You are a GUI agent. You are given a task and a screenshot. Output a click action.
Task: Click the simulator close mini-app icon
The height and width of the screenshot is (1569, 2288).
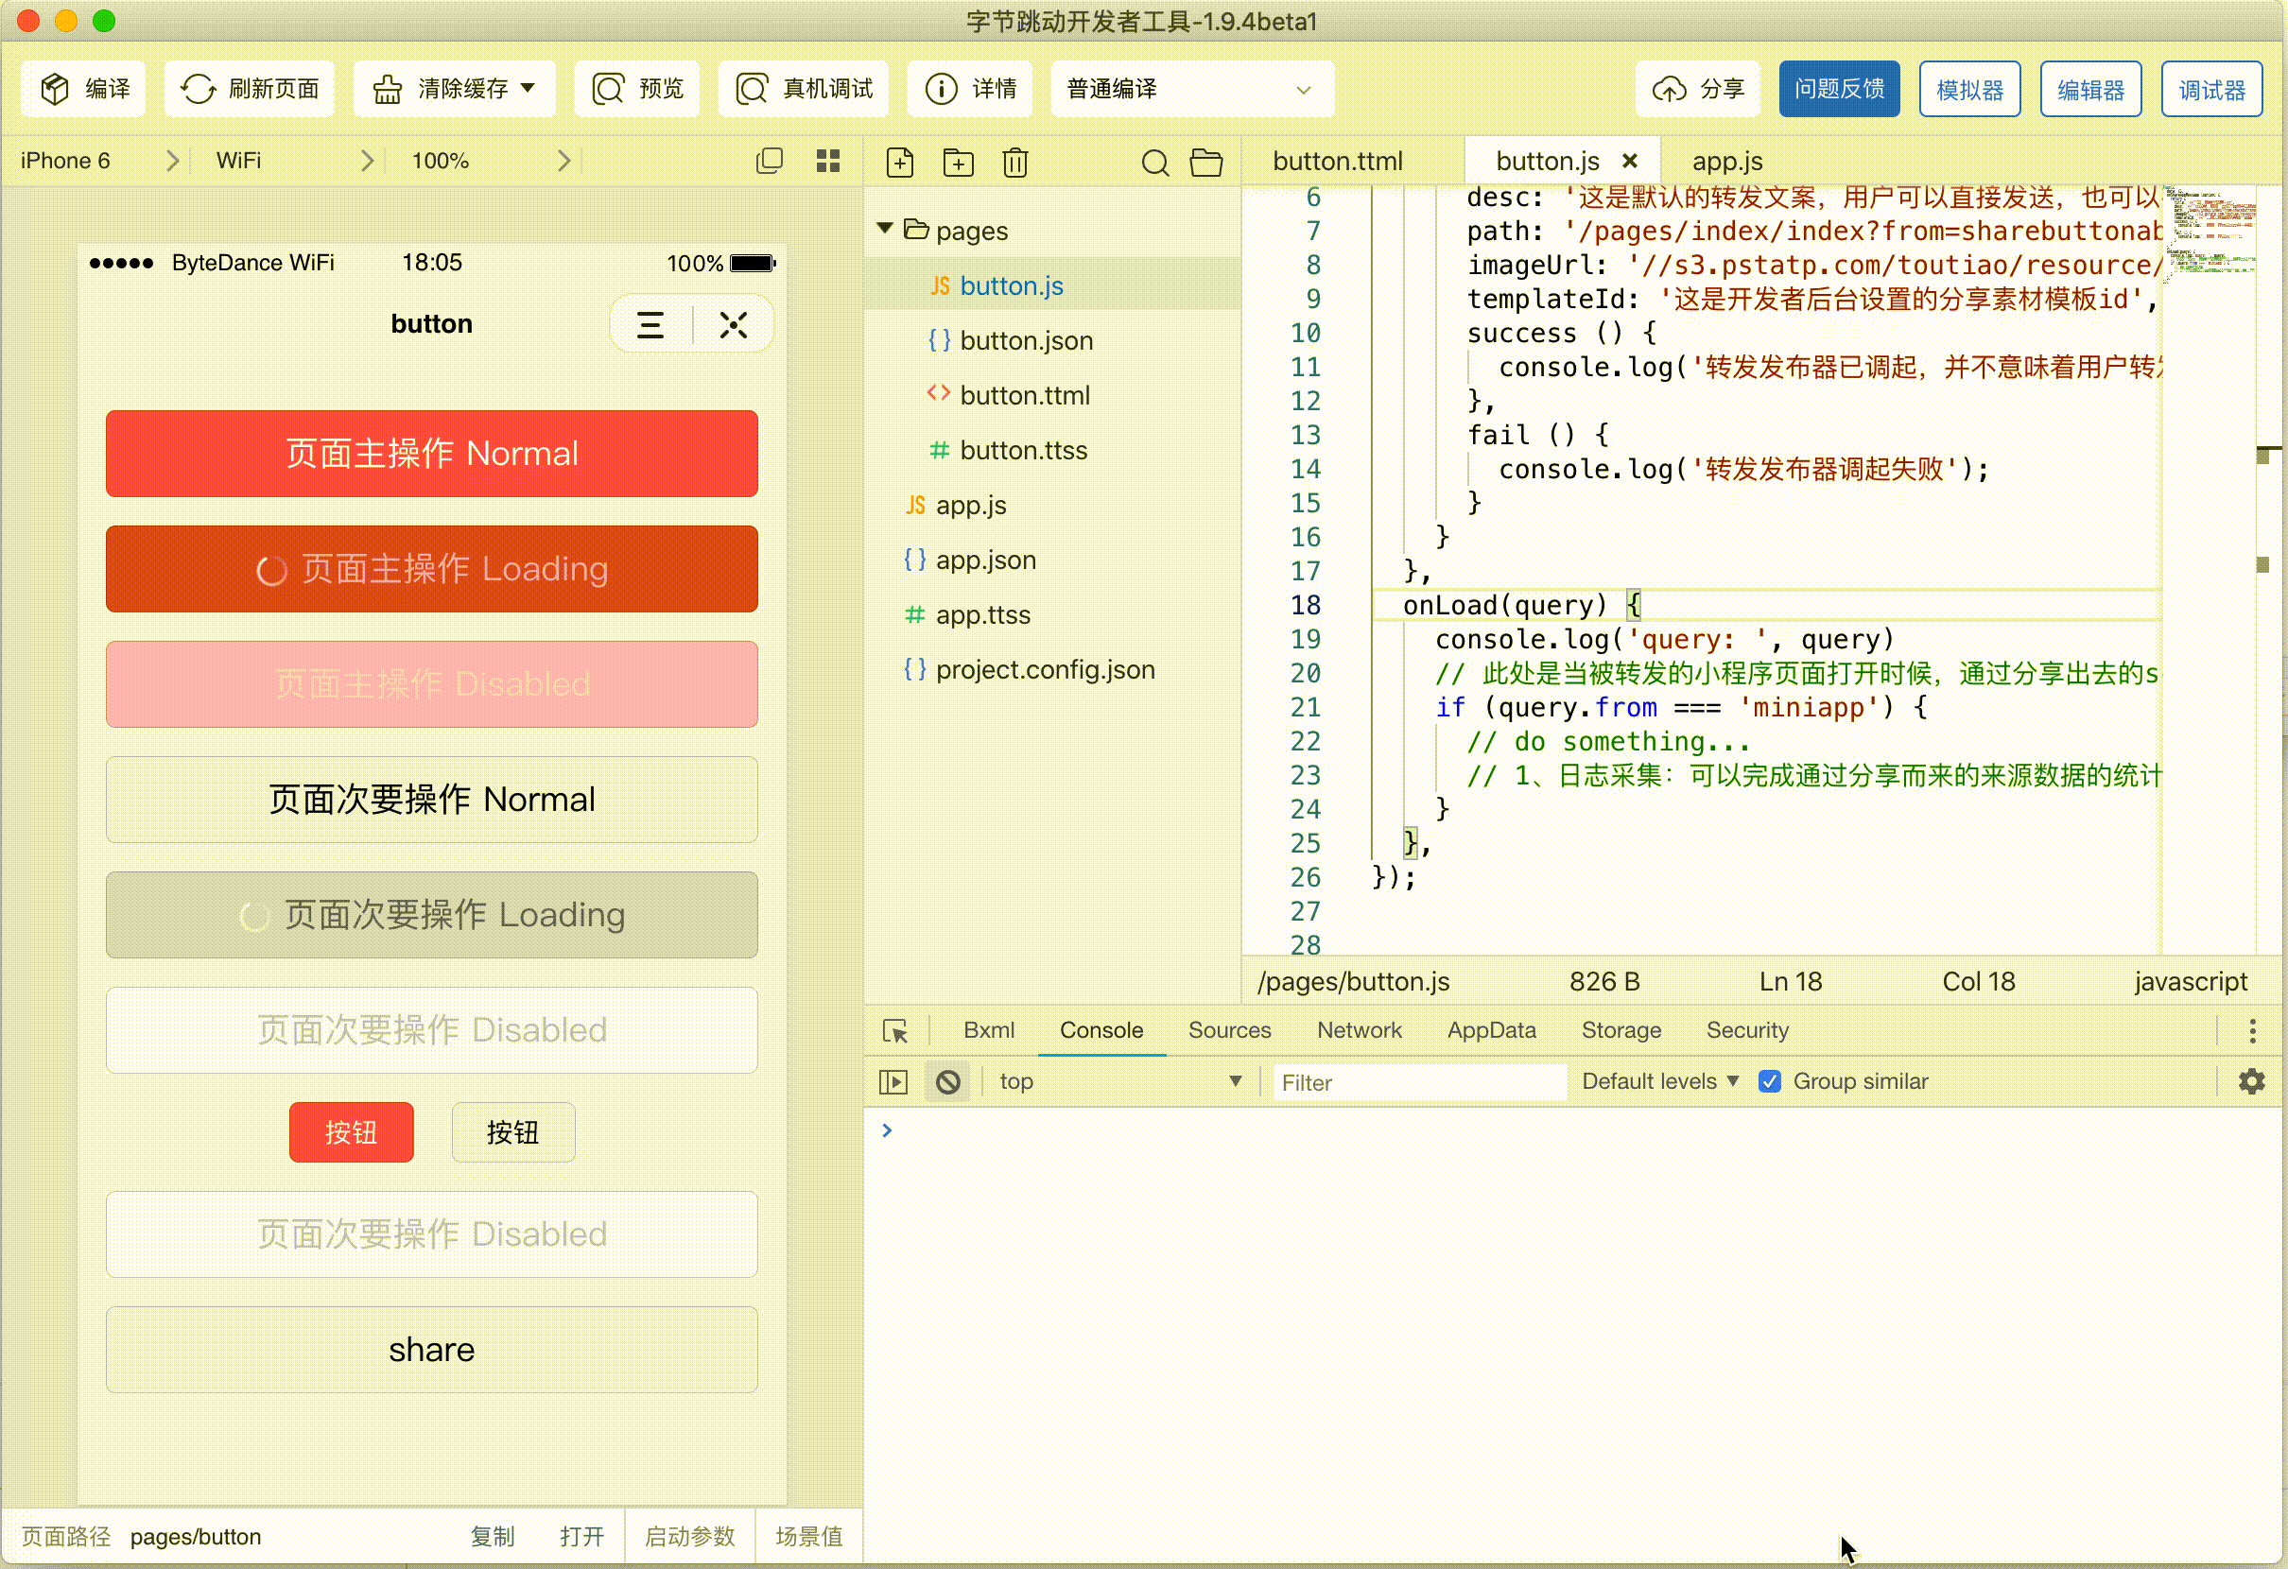(734, 325)
